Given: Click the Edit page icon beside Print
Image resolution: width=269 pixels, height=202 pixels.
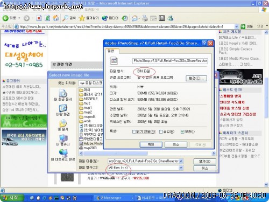Looking at the screenshot, I should click(x=153, y=18).
